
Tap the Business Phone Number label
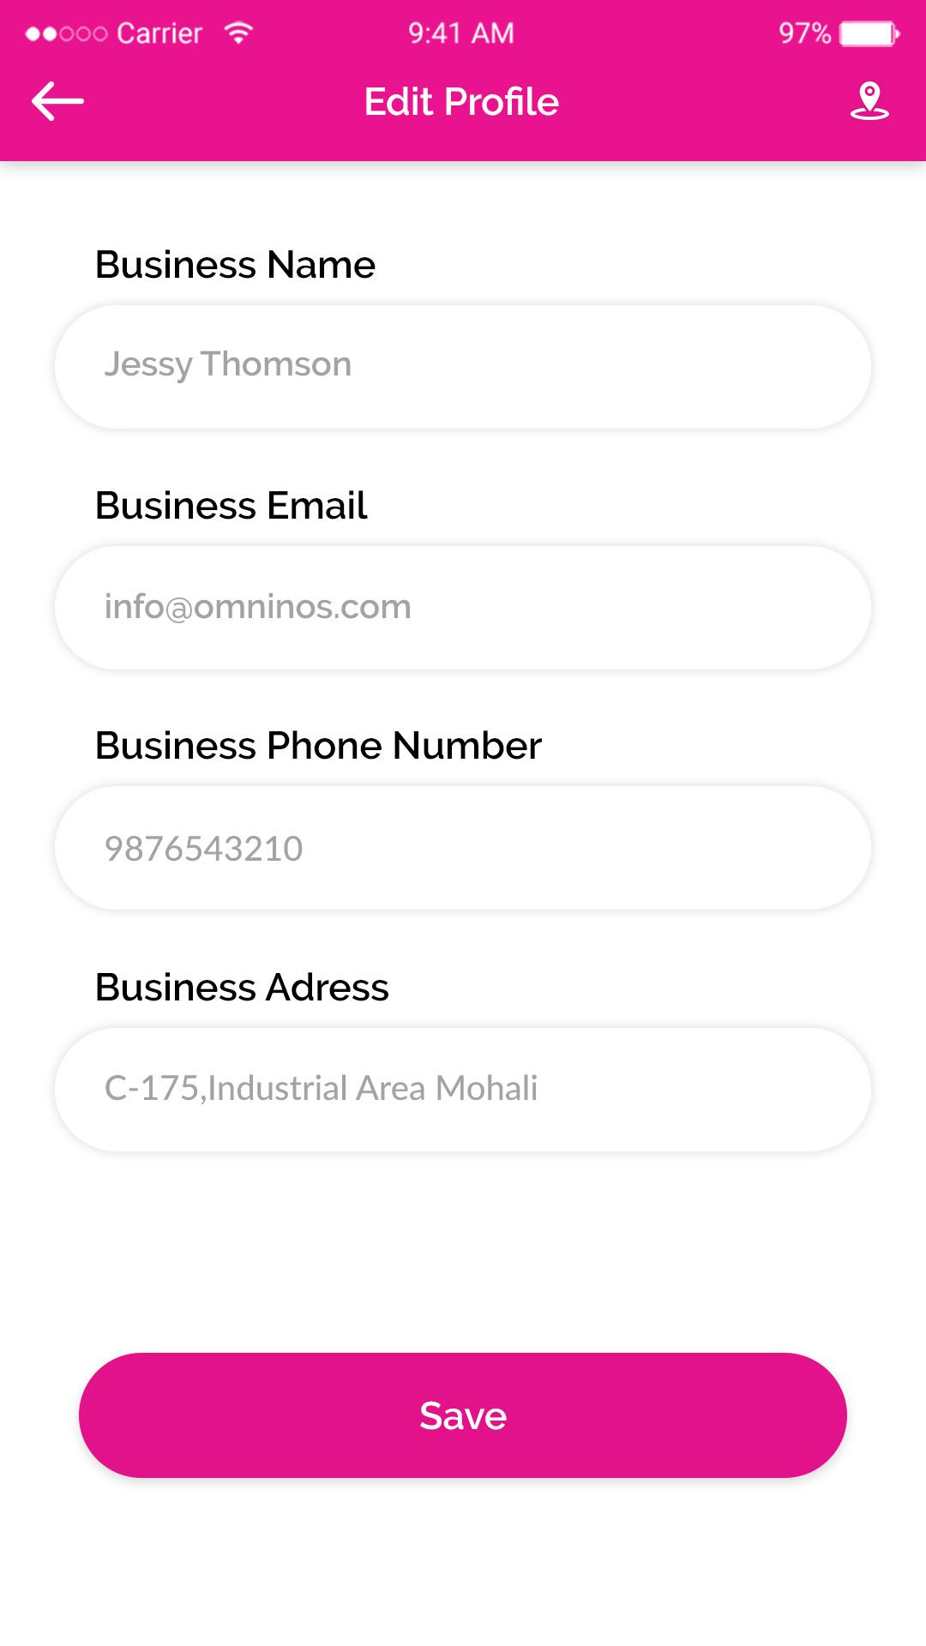click(318, 746)
